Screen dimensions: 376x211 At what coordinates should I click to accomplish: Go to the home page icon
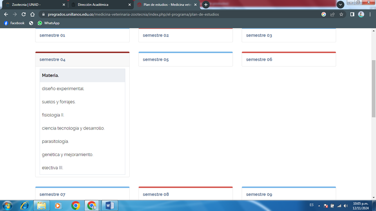[x=32, y=14]
